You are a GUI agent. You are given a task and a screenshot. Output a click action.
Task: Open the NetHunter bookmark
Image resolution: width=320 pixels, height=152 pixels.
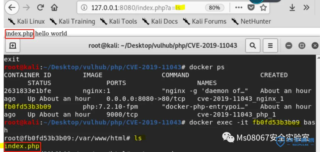pos(251,21)
